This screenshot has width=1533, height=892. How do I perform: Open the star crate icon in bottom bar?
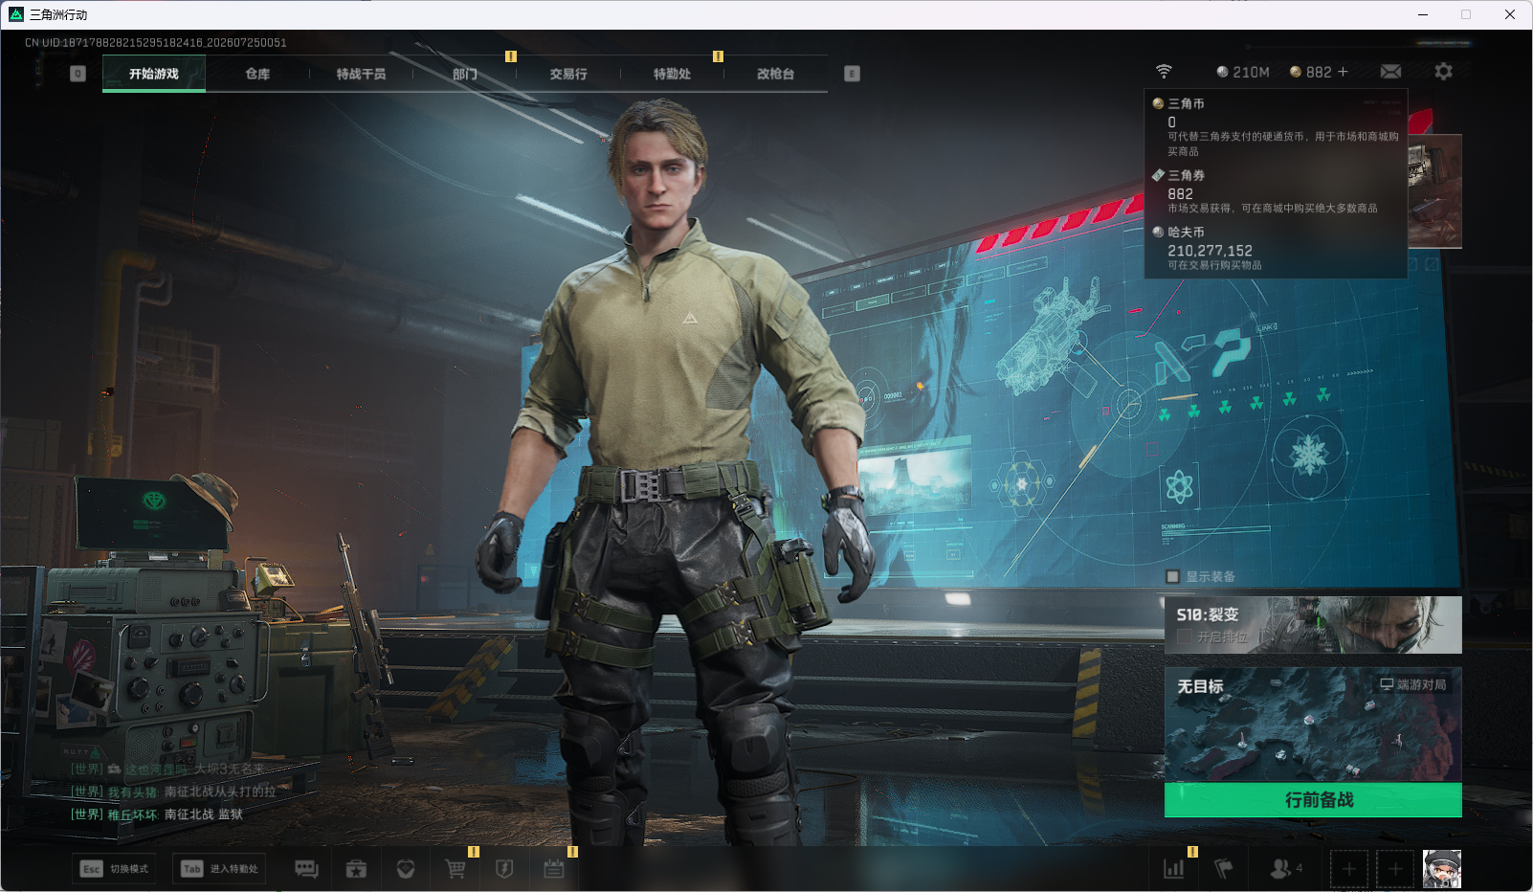[x=356, y=869]
